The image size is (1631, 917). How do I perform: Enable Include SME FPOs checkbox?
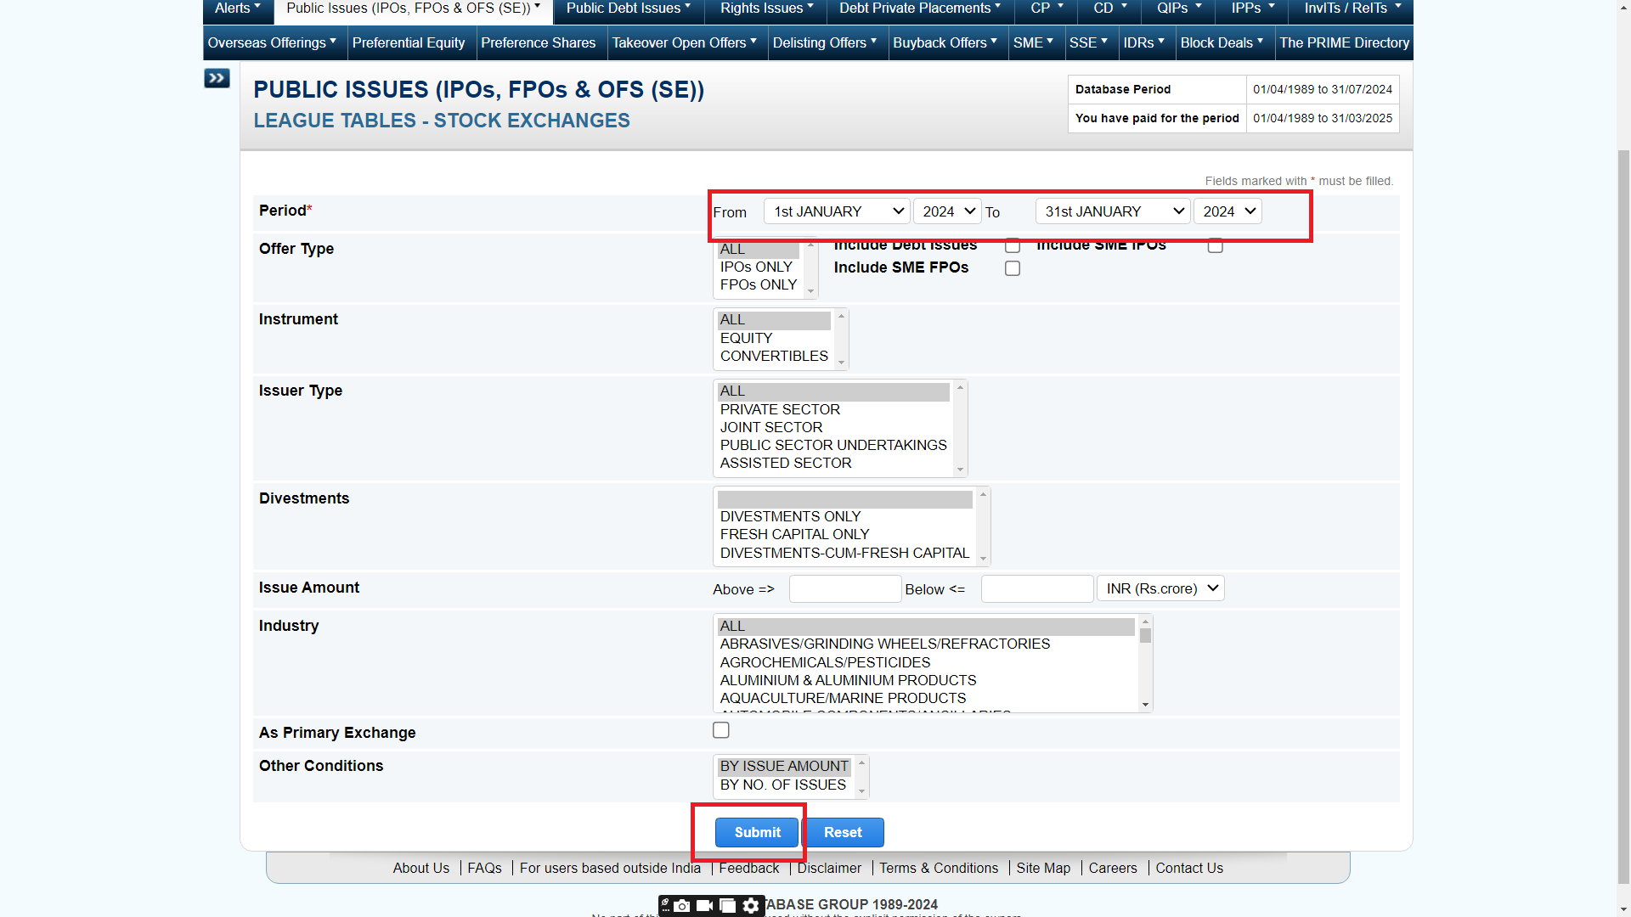(x=1013, y=268)
